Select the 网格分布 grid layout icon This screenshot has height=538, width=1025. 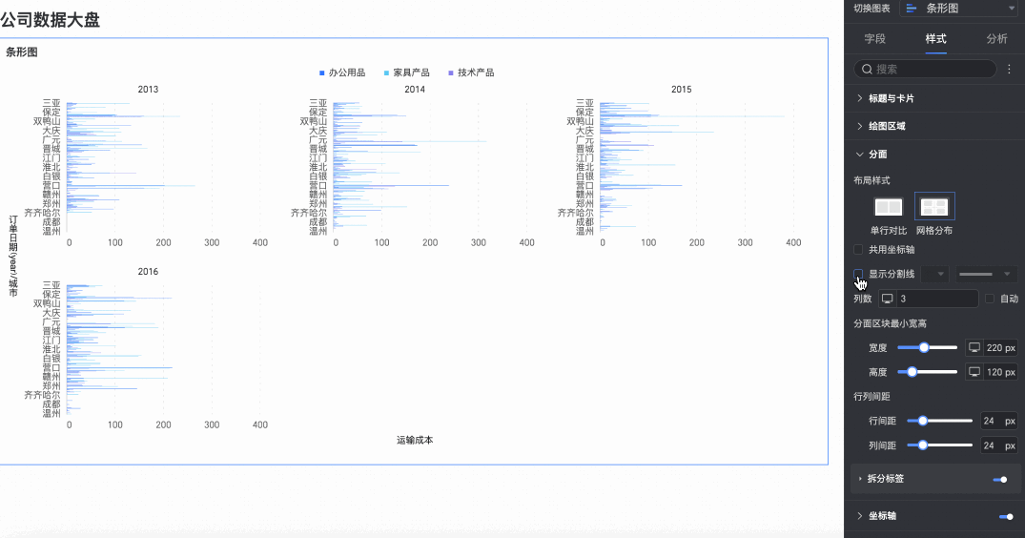tap(934, 207)
